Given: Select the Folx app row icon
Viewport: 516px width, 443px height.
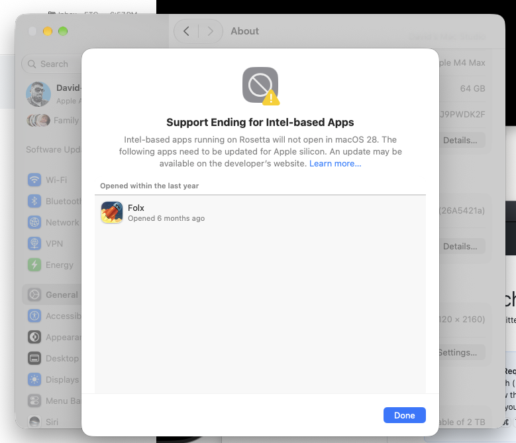Looking at the screenshot, I should (x=112, y=212).
